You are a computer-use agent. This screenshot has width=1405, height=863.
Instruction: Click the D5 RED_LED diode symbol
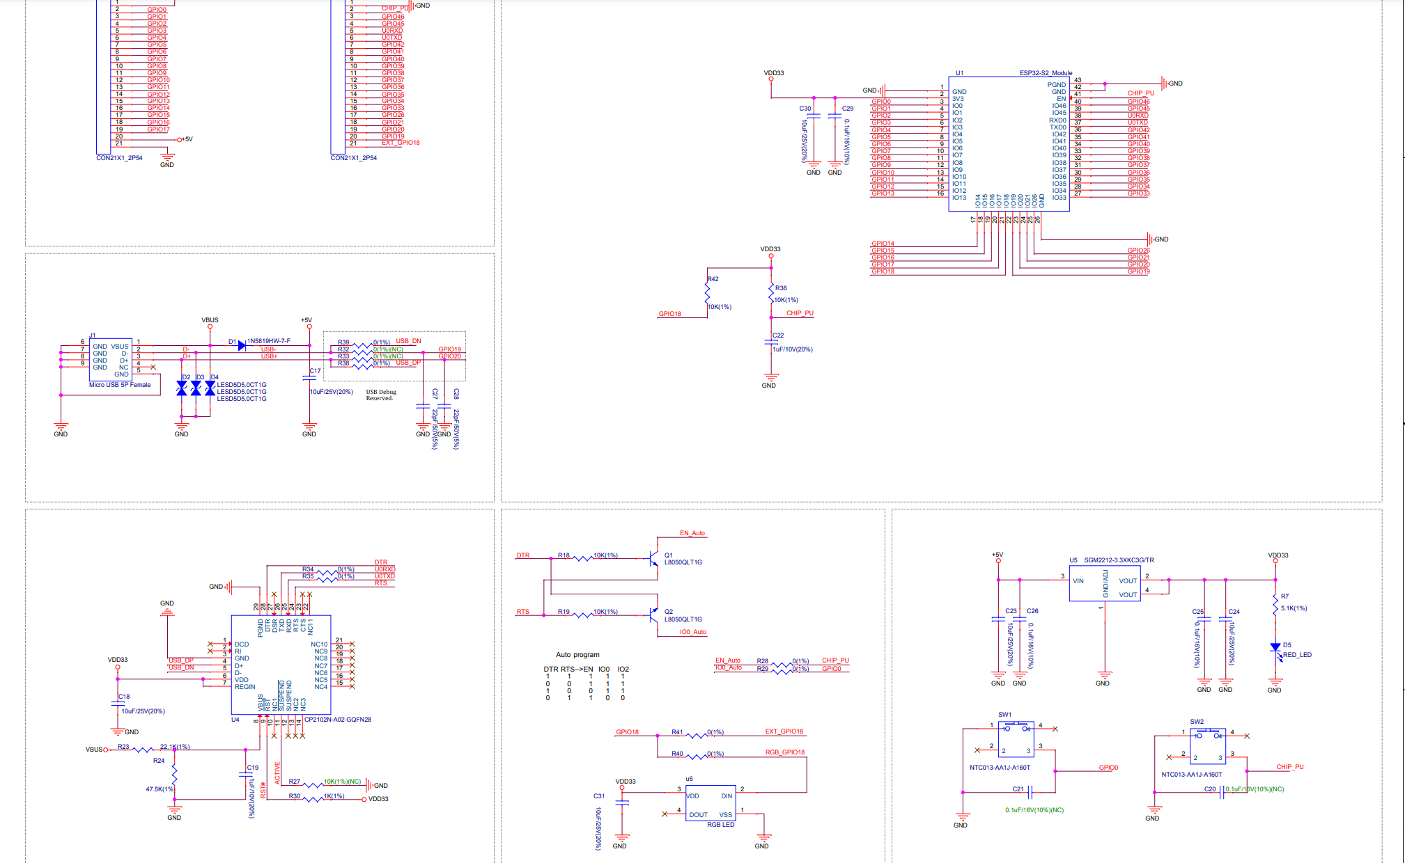1275,648
